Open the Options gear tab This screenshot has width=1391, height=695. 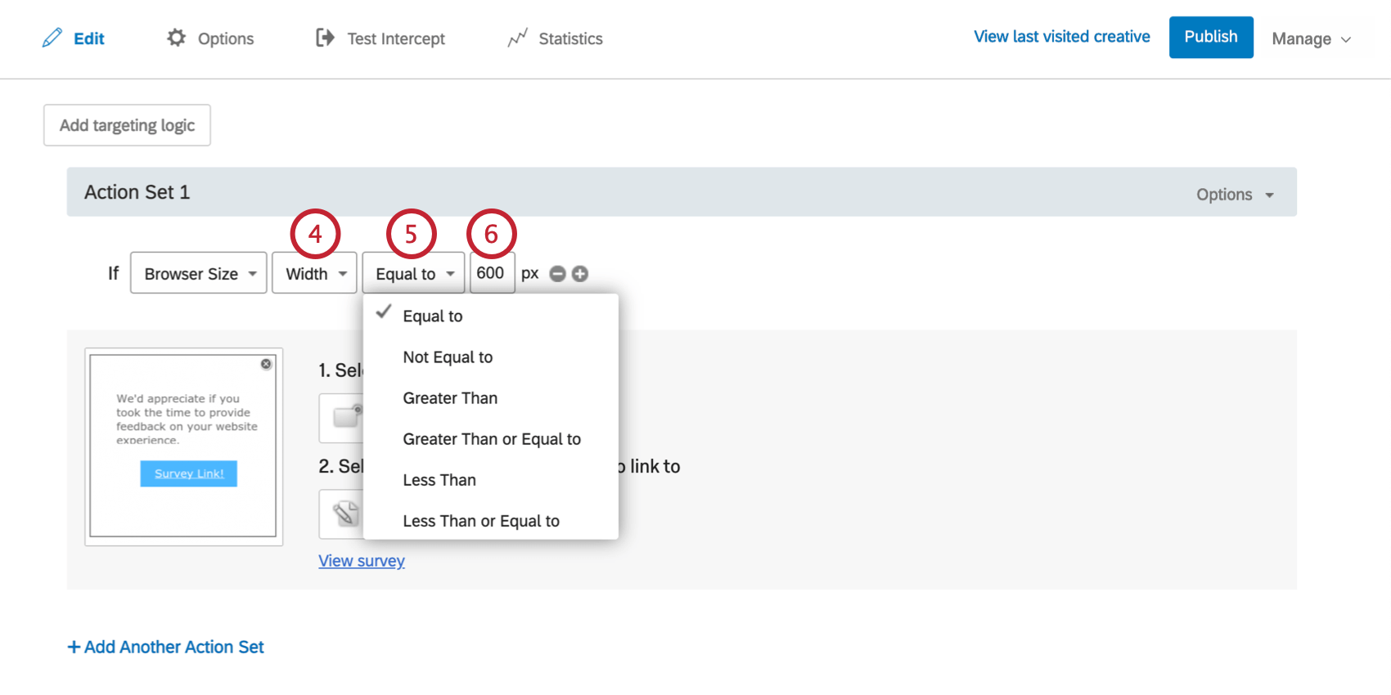[210, 38]
